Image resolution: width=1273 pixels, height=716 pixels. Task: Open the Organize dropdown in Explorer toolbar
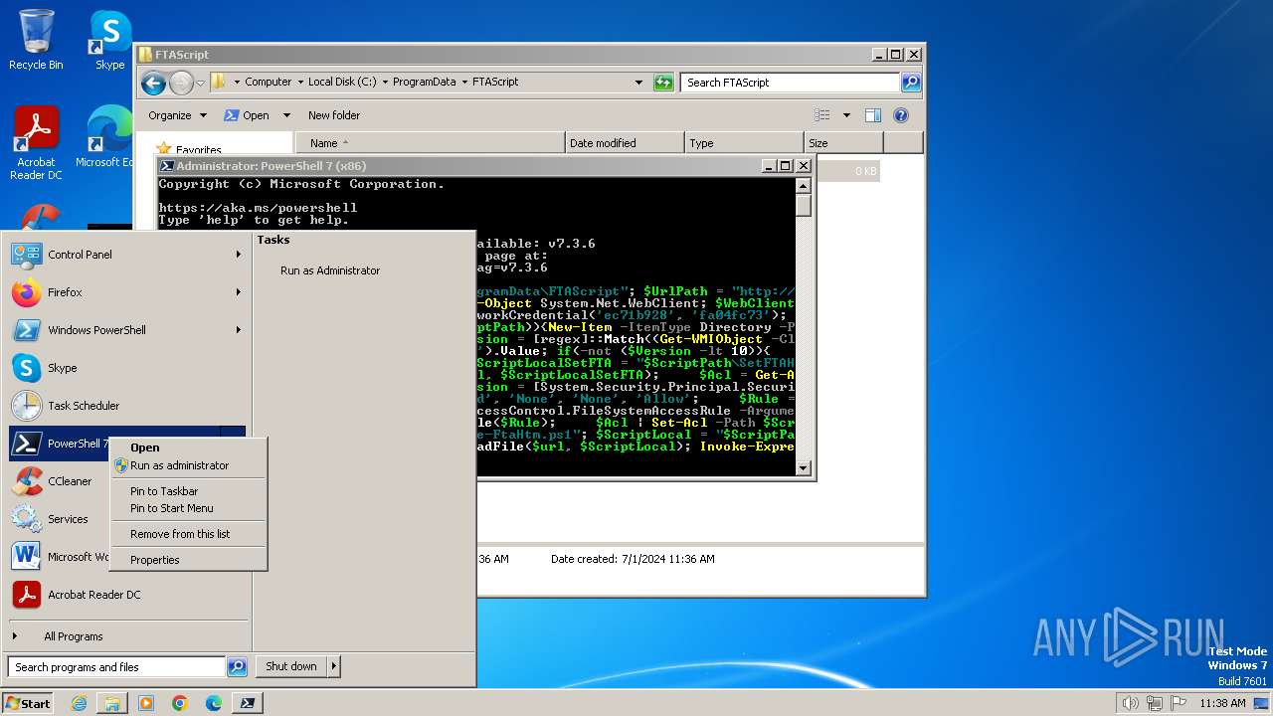point(178,115)
